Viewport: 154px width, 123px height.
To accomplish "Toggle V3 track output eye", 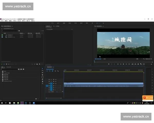I will [x=56, y=79].
